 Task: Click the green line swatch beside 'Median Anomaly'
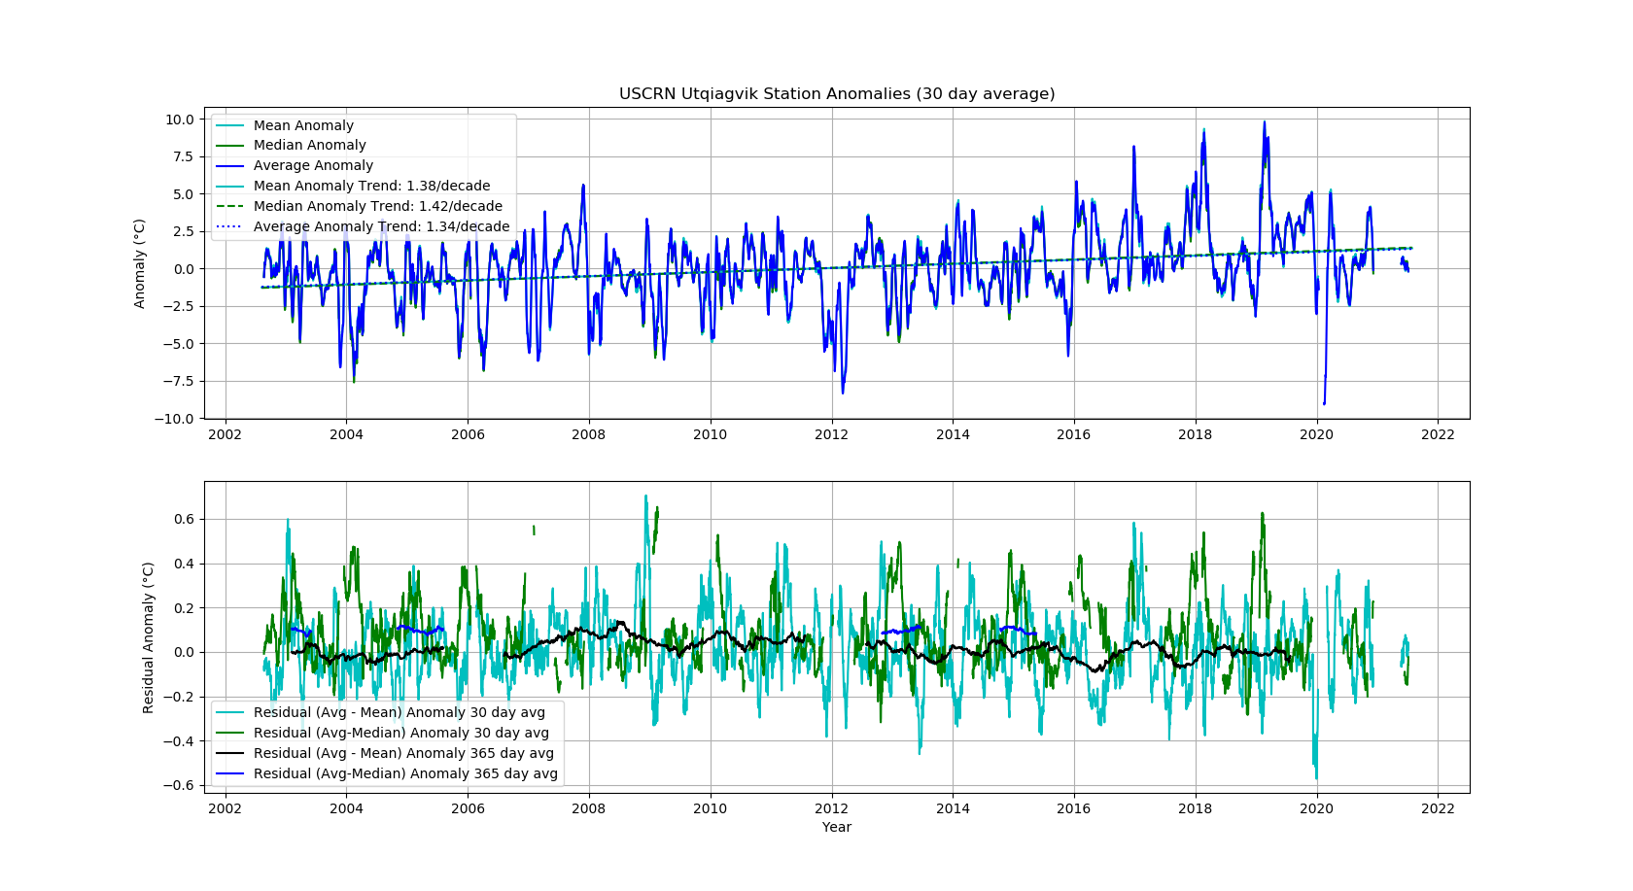coord(230,146)
